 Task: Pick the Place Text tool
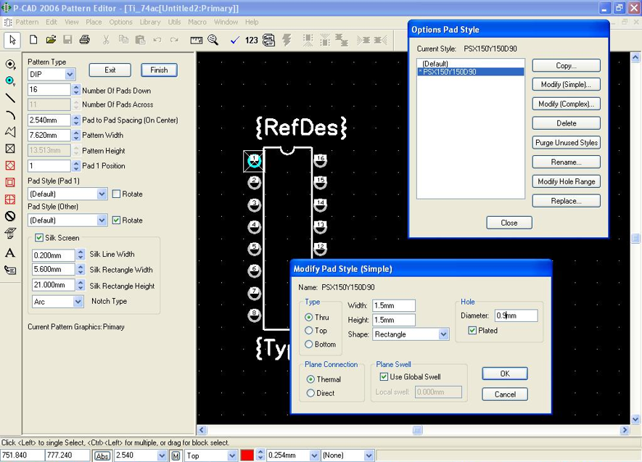pos(10,252)
